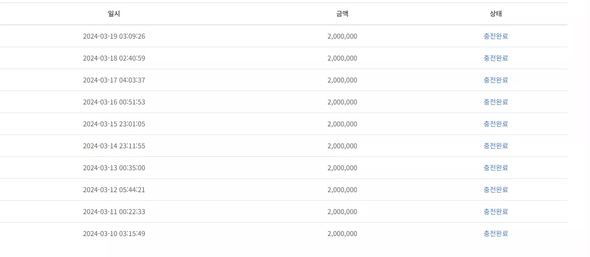
Task: Open 충전완료 status for 2024-03-10 entry
Action: pos(496,234)
